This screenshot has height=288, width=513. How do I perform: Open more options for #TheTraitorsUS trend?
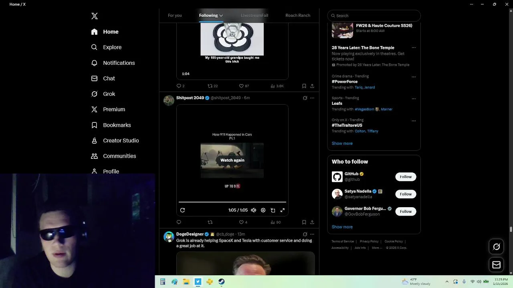(414, 121)
